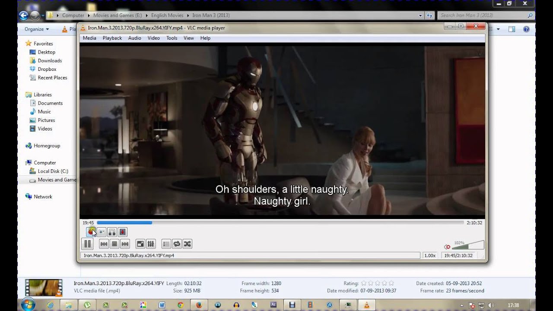Toggle VLC fullscreen video button

click(140, 244)
